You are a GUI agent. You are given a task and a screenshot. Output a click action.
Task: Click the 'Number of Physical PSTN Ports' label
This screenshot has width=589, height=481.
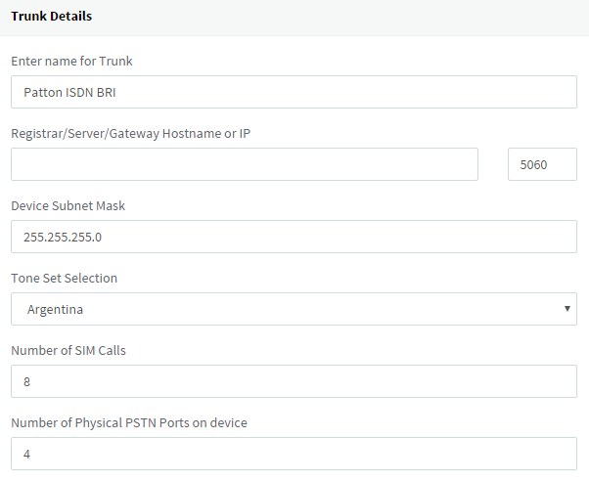click(128, 422)
